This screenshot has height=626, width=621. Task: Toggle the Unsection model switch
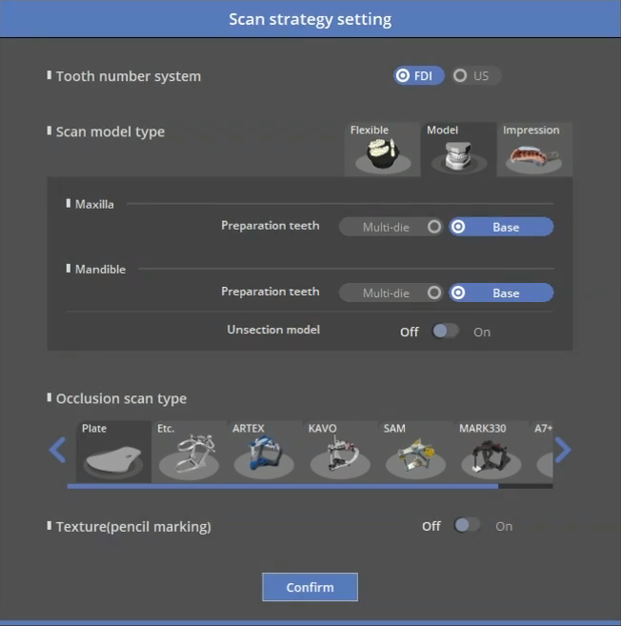[x=446, y=331]
